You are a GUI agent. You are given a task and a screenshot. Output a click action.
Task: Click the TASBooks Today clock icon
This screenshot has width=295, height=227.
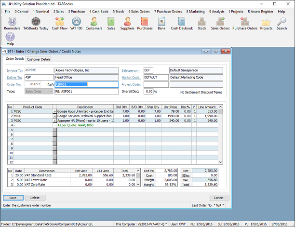pos(36,21)
